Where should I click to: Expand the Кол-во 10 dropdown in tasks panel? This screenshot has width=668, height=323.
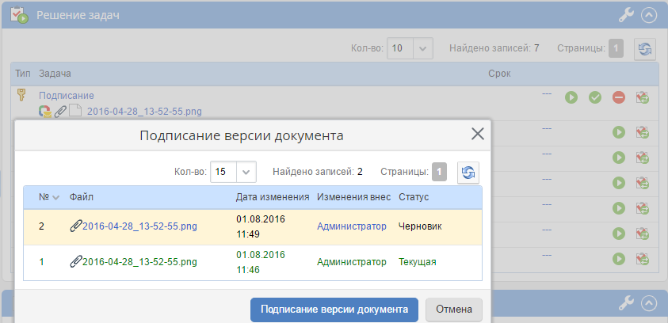424,49
